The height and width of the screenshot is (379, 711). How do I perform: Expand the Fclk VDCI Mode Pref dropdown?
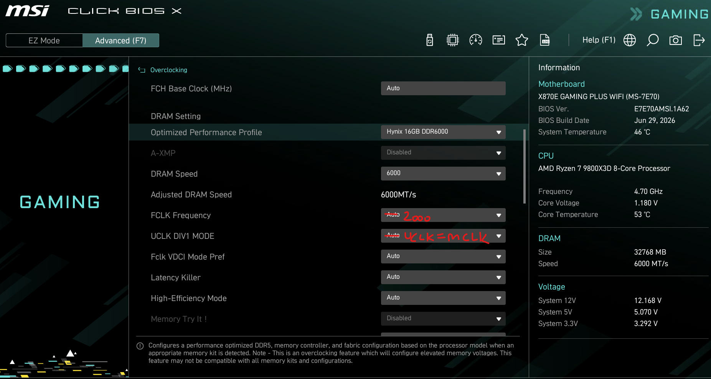tap(443, 257)
